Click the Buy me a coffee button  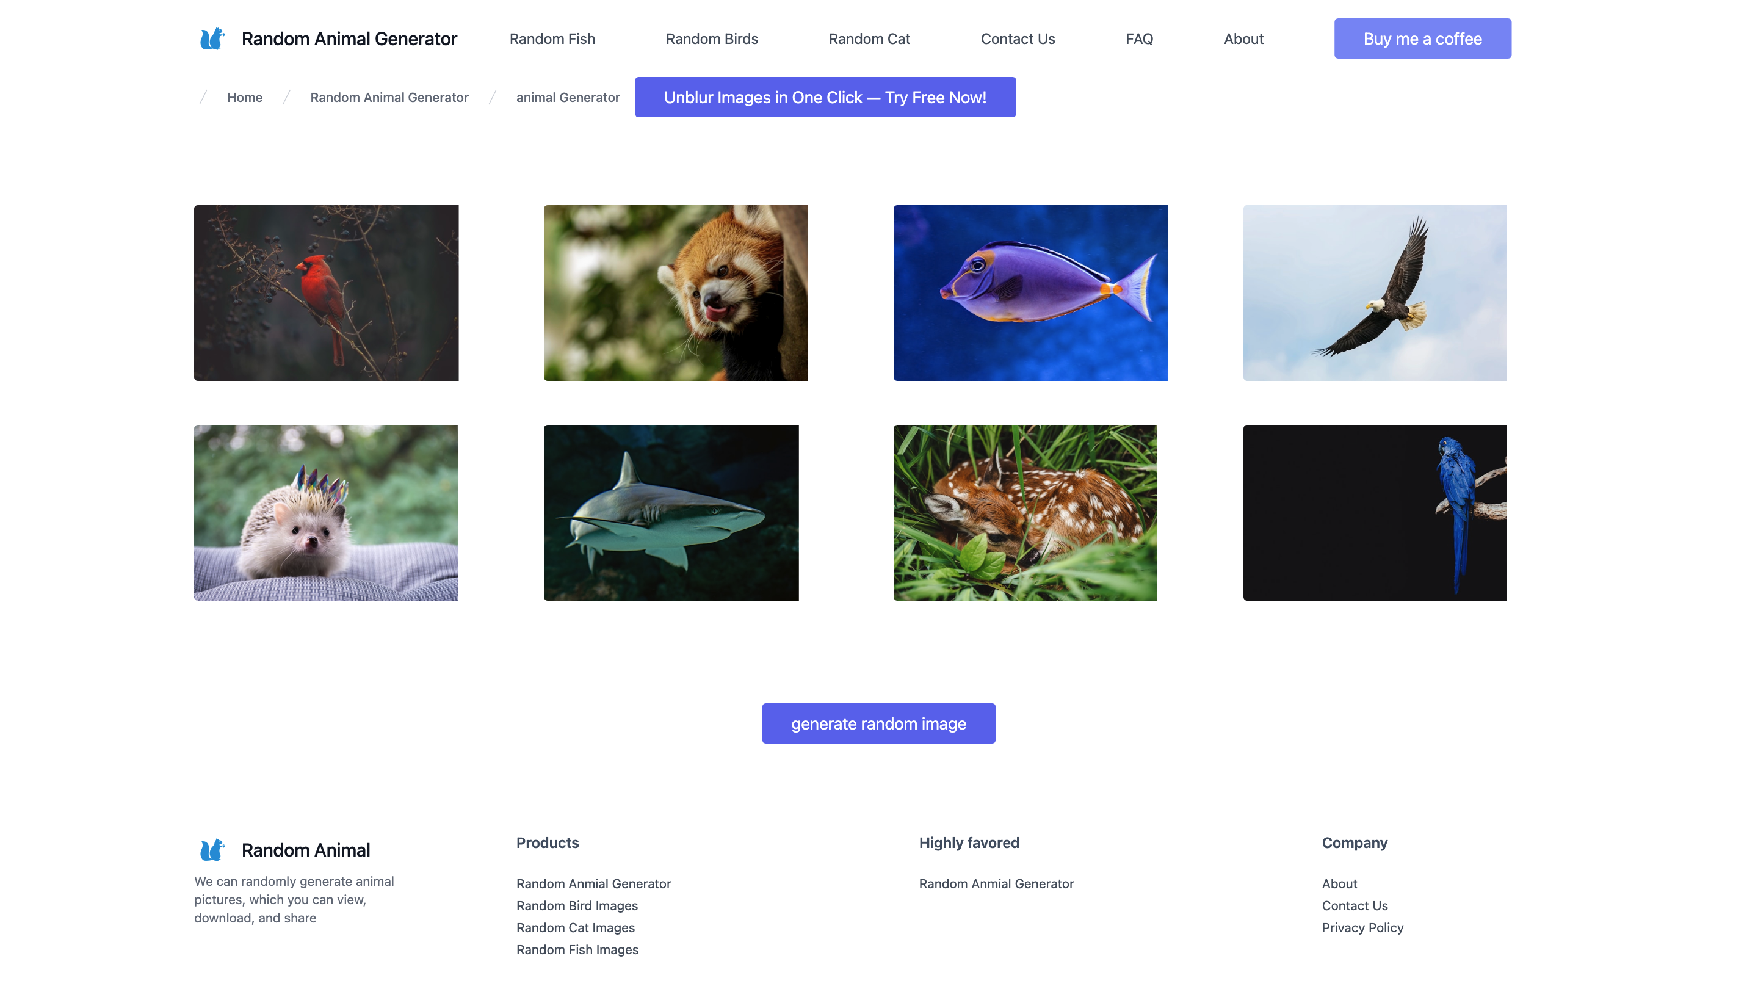click(1422, 38)
